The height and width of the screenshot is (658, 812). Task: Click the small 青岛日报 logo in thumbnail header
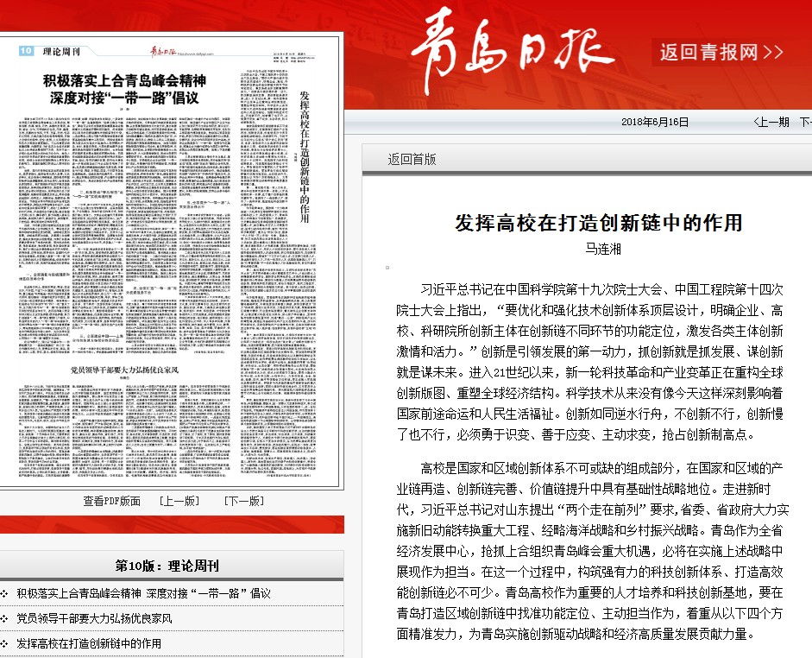163,51
